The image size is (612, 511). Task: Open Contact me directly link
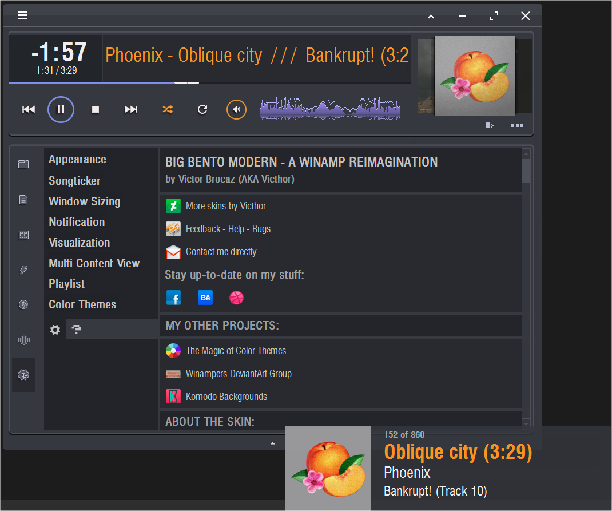221,252
